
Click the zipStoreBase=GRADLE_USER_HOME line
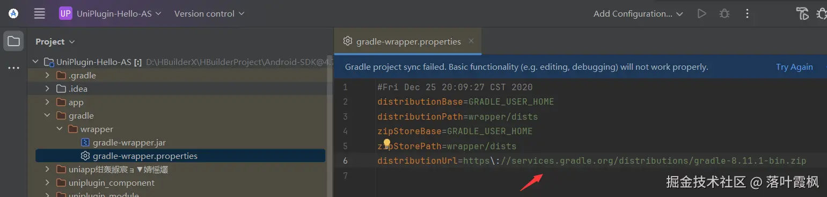[x=455, y=131]
